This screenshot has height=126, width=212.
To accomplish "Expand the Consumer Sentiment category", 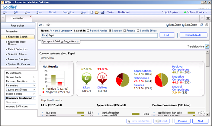I will 34,98.
